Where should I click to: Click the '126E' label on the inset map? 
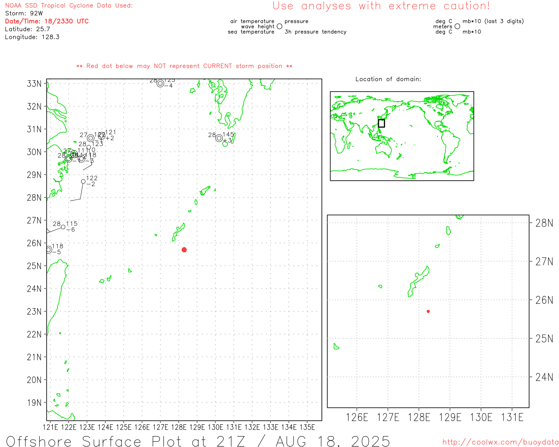click(357, 418)
